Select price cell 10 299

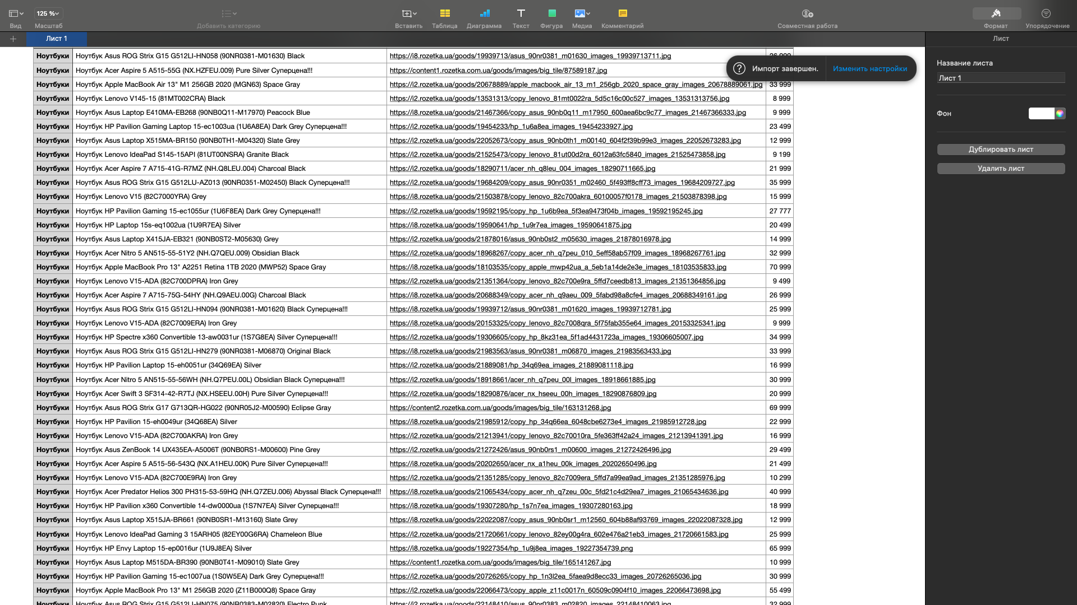point(780,478)
